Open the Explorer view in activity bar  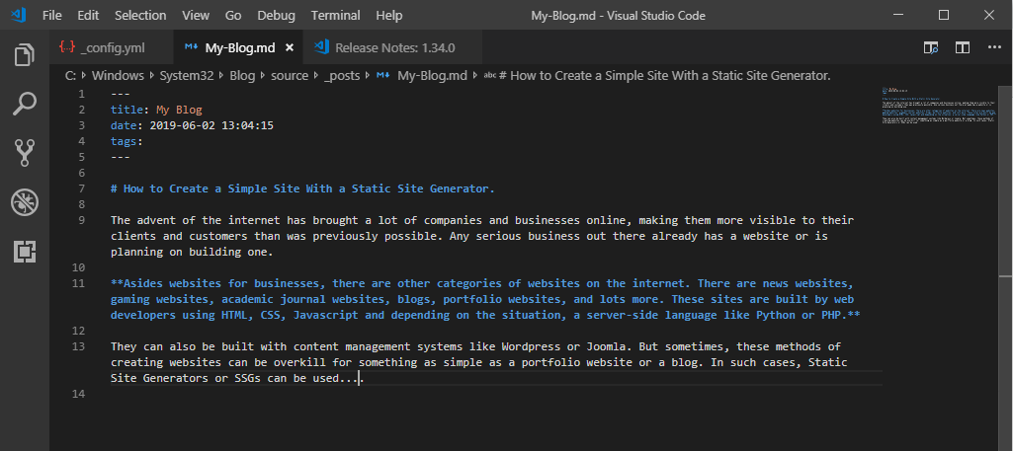click(25, 54)
